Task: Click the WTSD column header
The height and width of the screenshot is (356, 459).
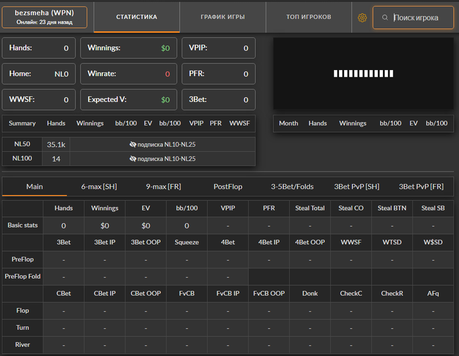Action: 391,242
